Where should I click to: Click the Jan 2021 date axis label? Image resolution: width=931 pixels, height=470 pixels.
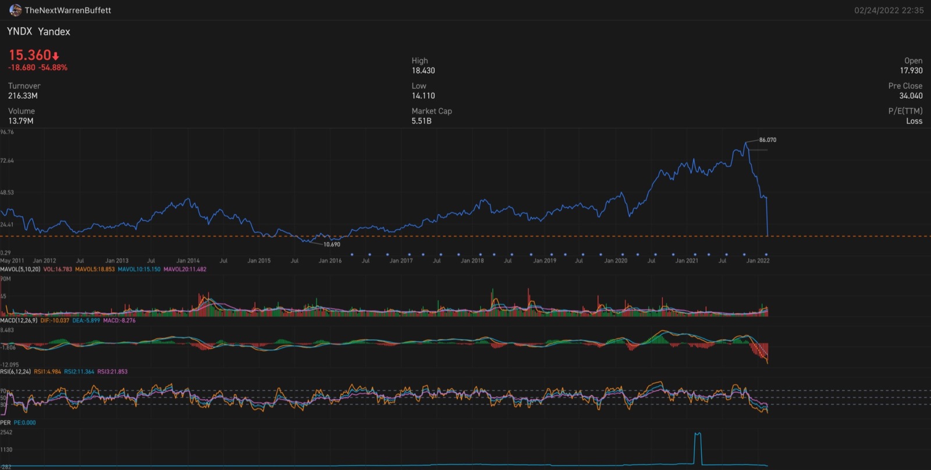coord(687,261)
